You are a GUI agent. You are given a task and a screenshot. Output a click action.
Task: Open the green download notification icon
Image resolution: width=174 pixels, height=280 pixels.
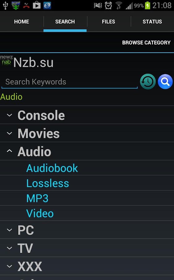click(16, 5)
